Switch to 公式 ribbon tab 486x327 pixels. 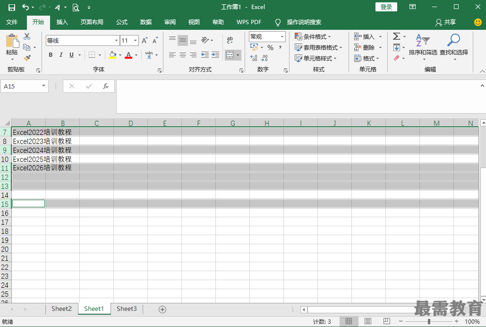[122, 22]
